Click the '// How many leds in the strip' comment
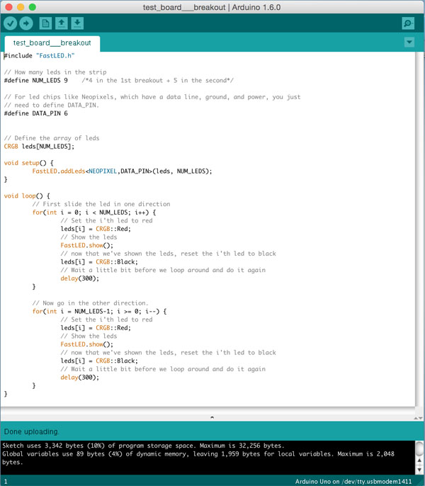The width and height of the screenshot is (425, 486). pyautogui.click(x=55, y=72)
